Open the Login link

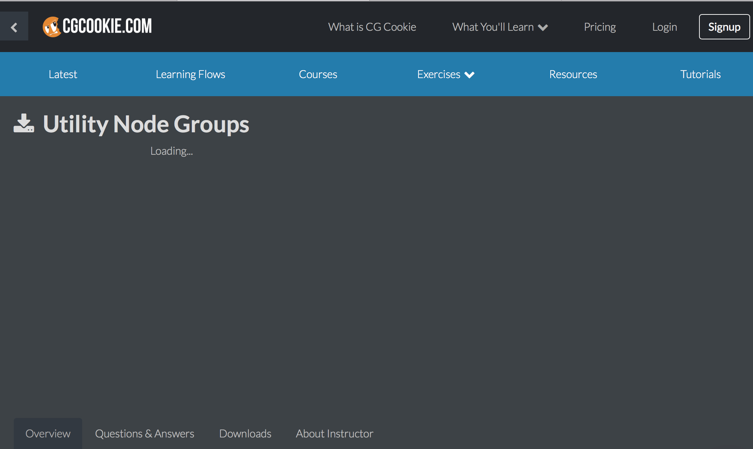(x=664, y=27)
